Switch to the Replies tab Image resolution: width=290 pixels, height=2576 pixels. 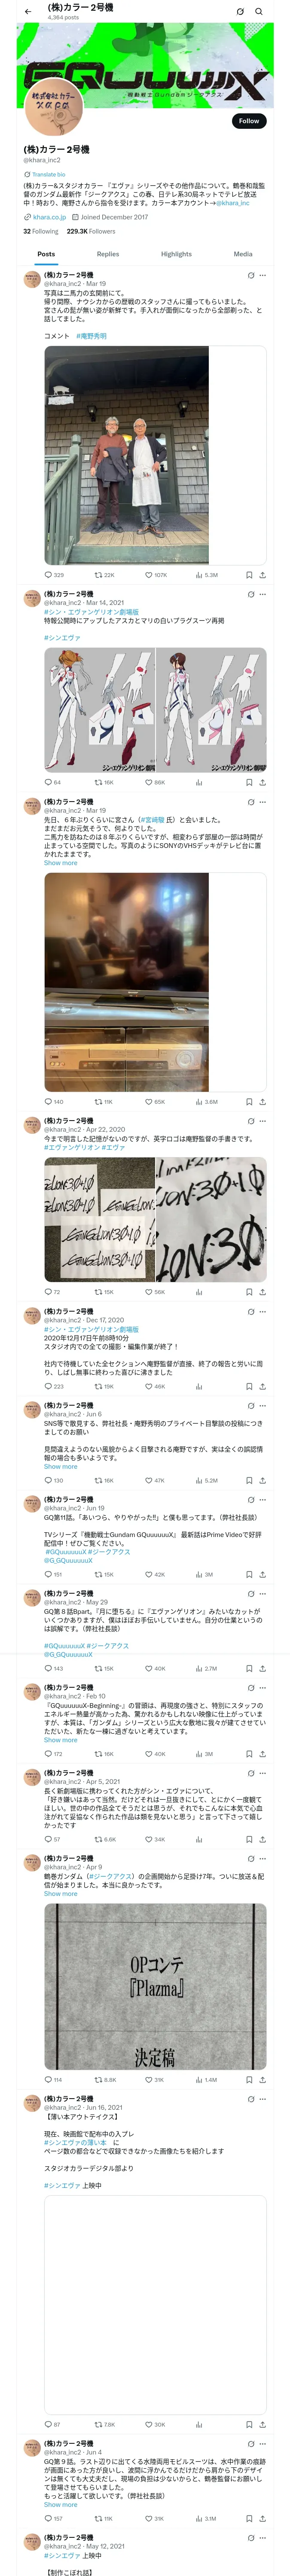pos(108,254)
